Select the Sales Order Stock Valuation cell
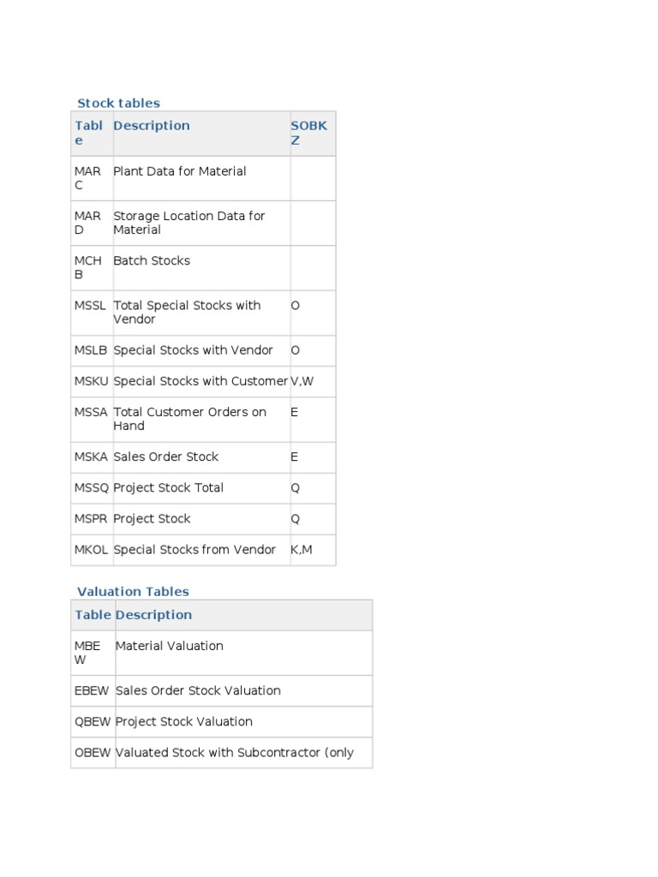 point(198,690)
